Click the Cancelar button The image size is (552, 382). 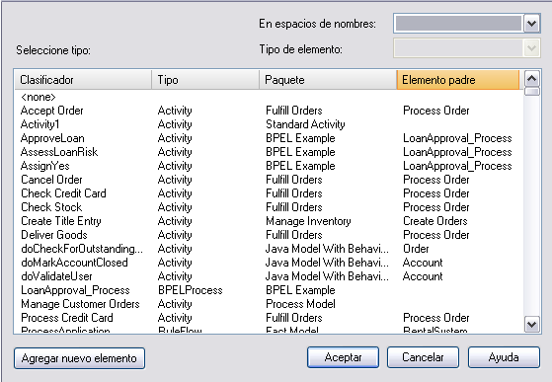(423, 357)
